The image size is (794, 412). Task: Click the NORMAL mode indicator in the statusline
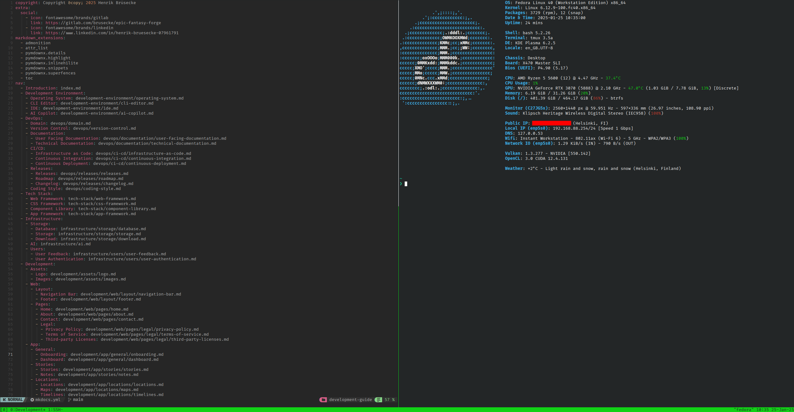pyautogui.click(x=13, y=399)
